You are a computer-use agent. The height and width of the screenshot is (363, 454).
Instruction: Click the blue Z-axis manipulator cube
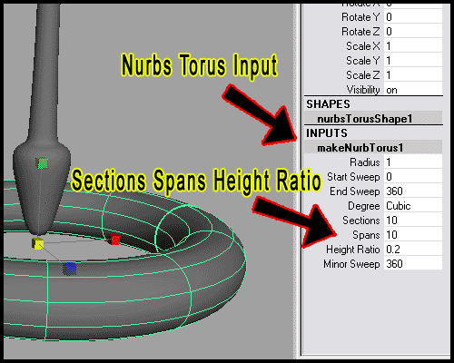(x=70, y=269)
